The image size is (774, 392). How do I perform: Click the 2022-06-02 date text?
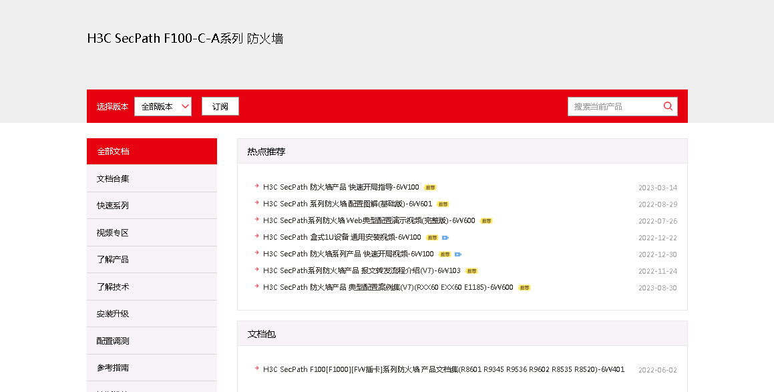(658, 370)
